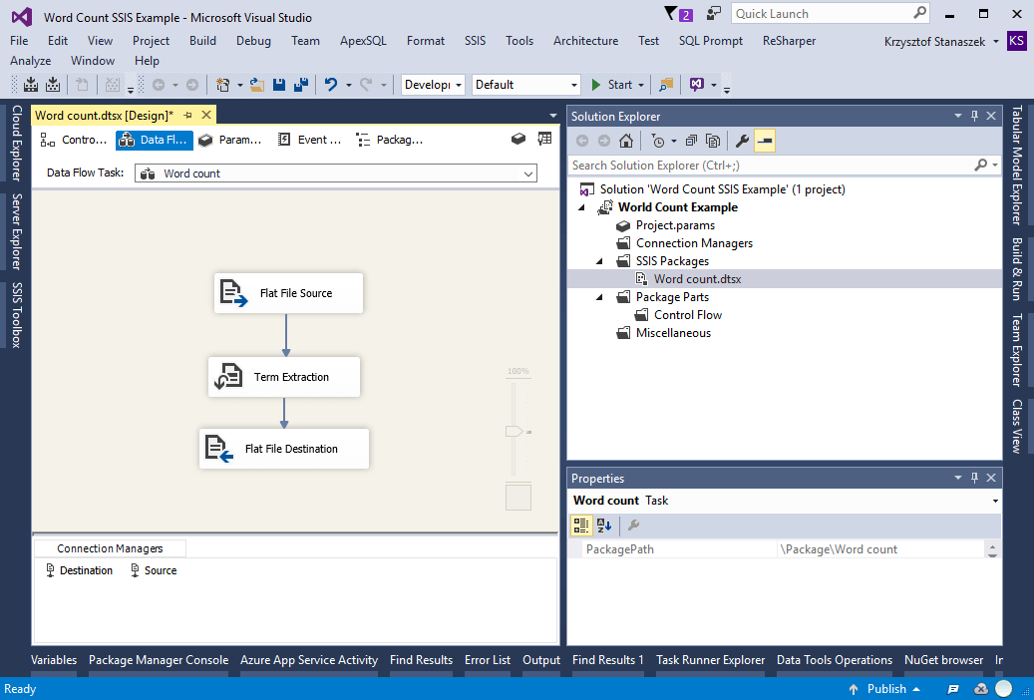1034x700 pixels.
Task: Click the designer zoom slider handle
Action: pos(515,432)
